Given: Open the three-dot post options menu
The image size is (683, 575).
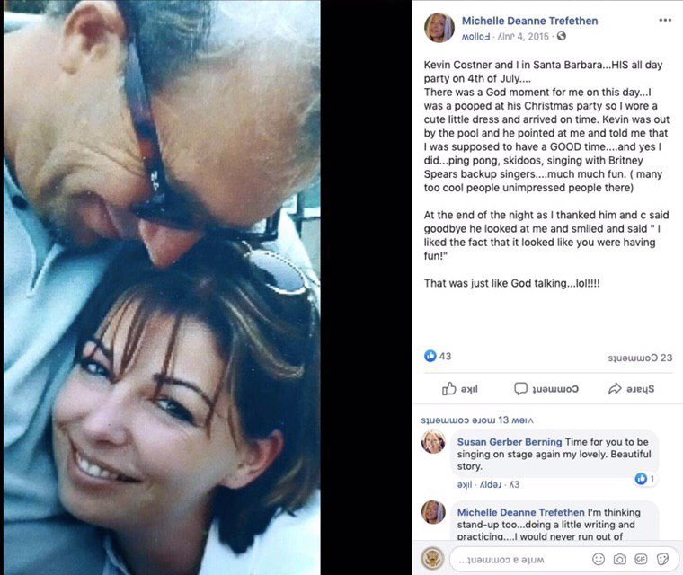Looking at the screenshot, I should 665,20.
